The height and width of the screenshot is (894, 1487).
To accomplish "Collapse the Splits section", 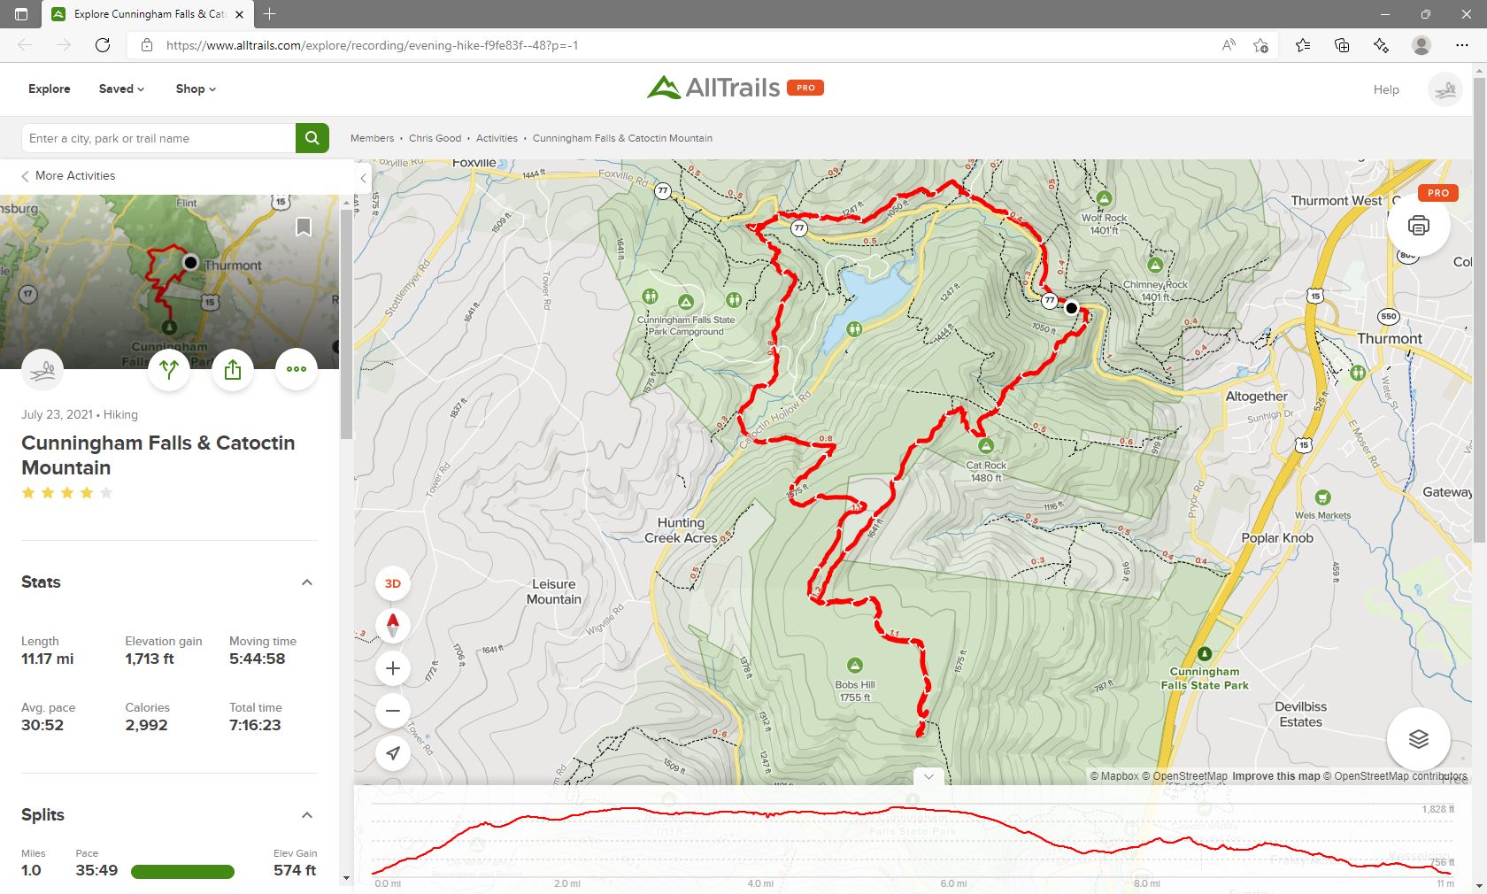I will point(307,815).
